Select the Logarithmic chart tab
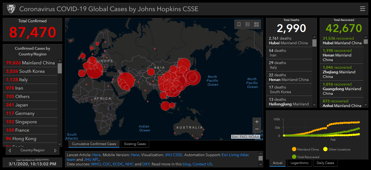Image resolution: width=371 pixels, height=170 pixels. (x=300, y=163)
